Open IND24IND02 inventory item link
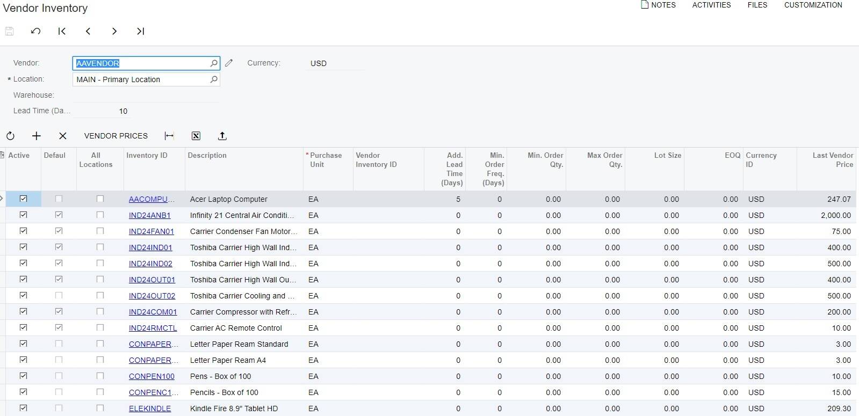The height and width of the screenshot is (416, 859). (150, 264)
